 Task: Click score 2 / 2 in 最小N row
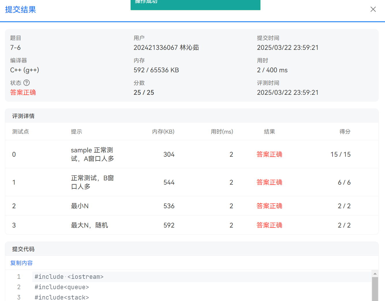(344, 206)
